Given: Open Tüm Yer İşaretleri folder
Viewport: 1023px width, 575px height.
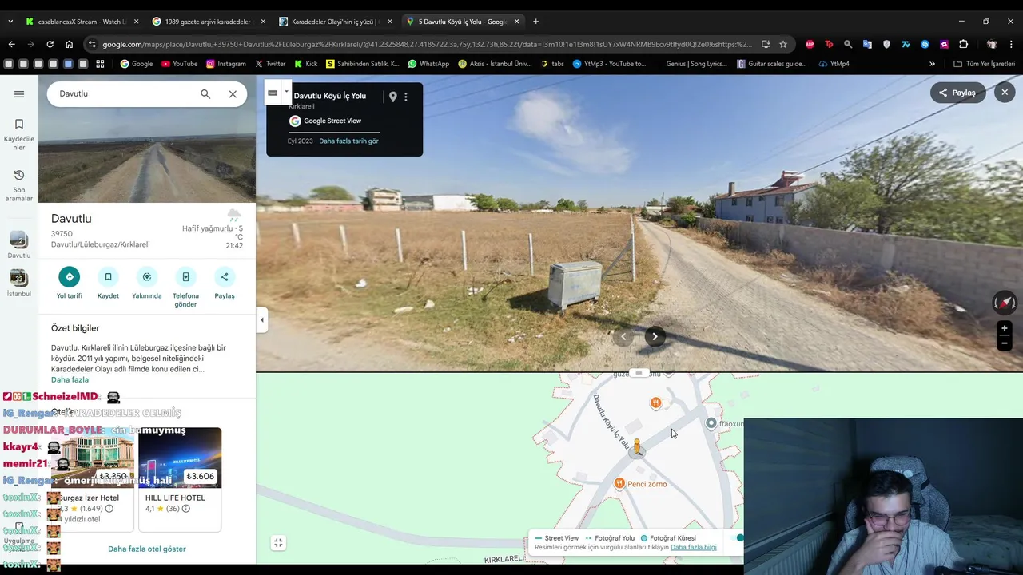Looking at the screenshot, I should [985, 64].
